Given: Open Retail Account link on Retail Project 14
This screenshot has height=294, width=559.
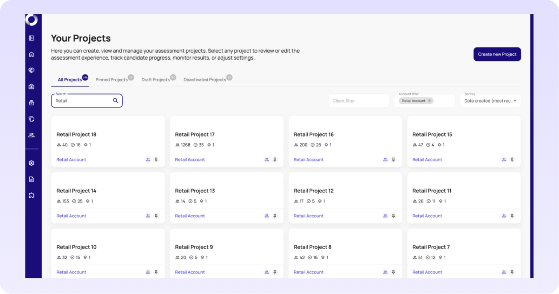Looking at the screenshot, I should click(71, 216).
